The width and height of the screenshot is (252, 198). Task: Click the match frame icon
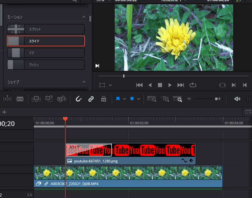(x=222, y=85)
